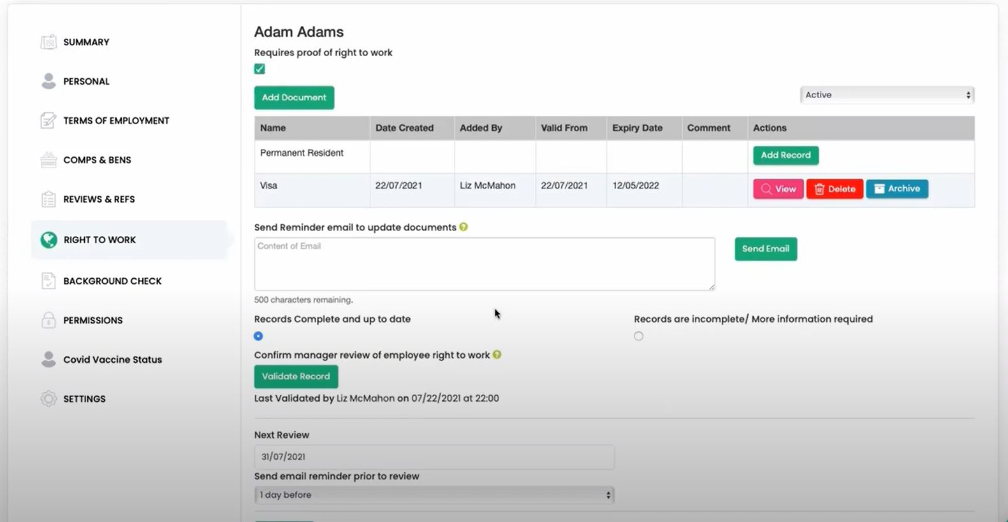Select Right to Work menu item
This screenshot has width=1008, height=522.
(99, 240)
